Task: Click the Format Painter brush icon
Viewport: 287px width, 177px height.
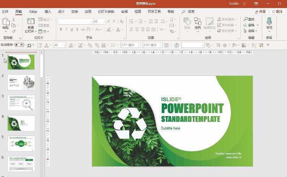Action: (14, 31)
